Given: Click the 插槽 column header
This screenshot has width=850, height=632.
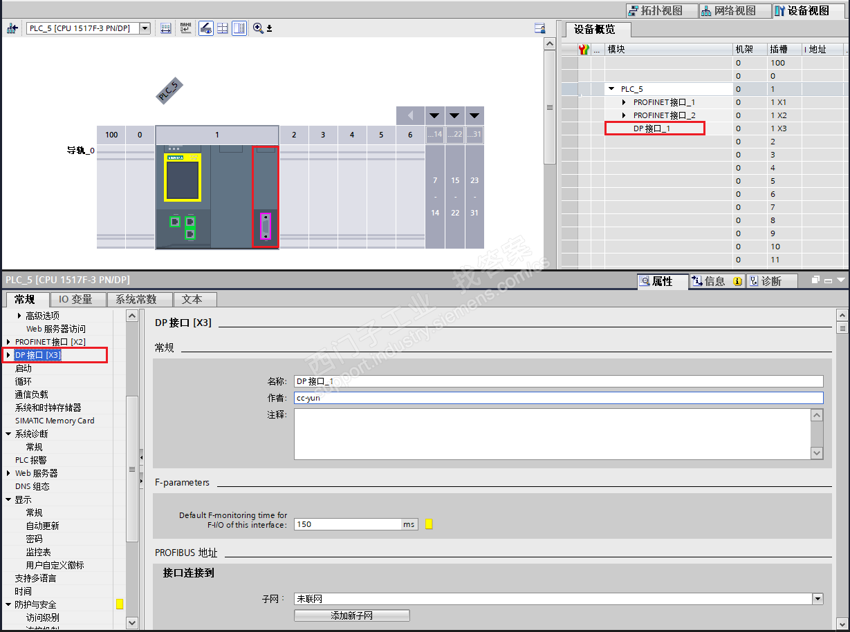Looking at the screenshot, I should coord(784,49).
